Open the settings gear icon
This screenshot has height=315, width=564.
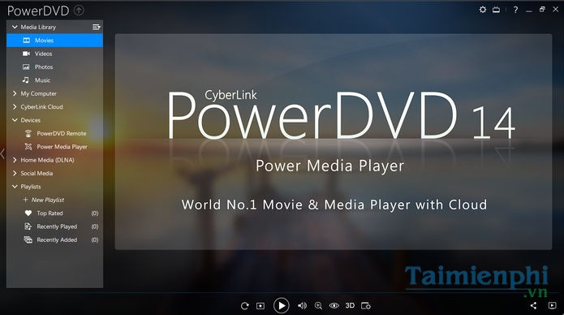coord(483,10)
